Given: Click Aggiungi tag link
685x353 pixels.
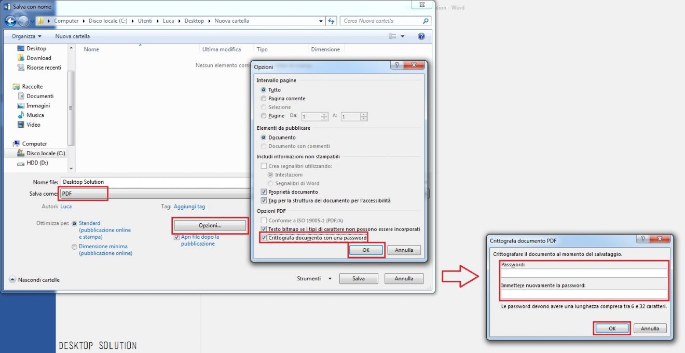Looking at the screenshot, I should tap(189, 206).
